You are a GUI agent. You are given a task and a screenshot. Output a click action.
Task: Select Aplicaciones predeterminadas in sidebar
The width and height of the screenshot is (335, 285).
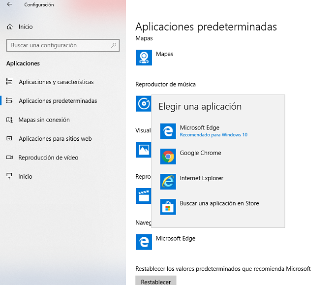point(58,101)
